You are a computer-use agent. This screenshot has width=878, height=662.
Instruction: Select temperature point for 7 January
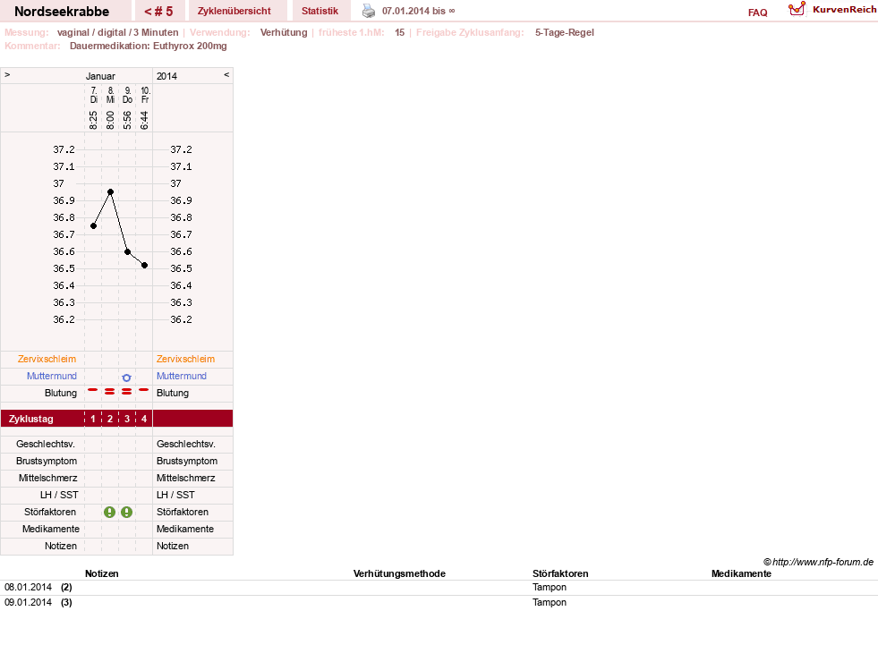tap(93, 226)
